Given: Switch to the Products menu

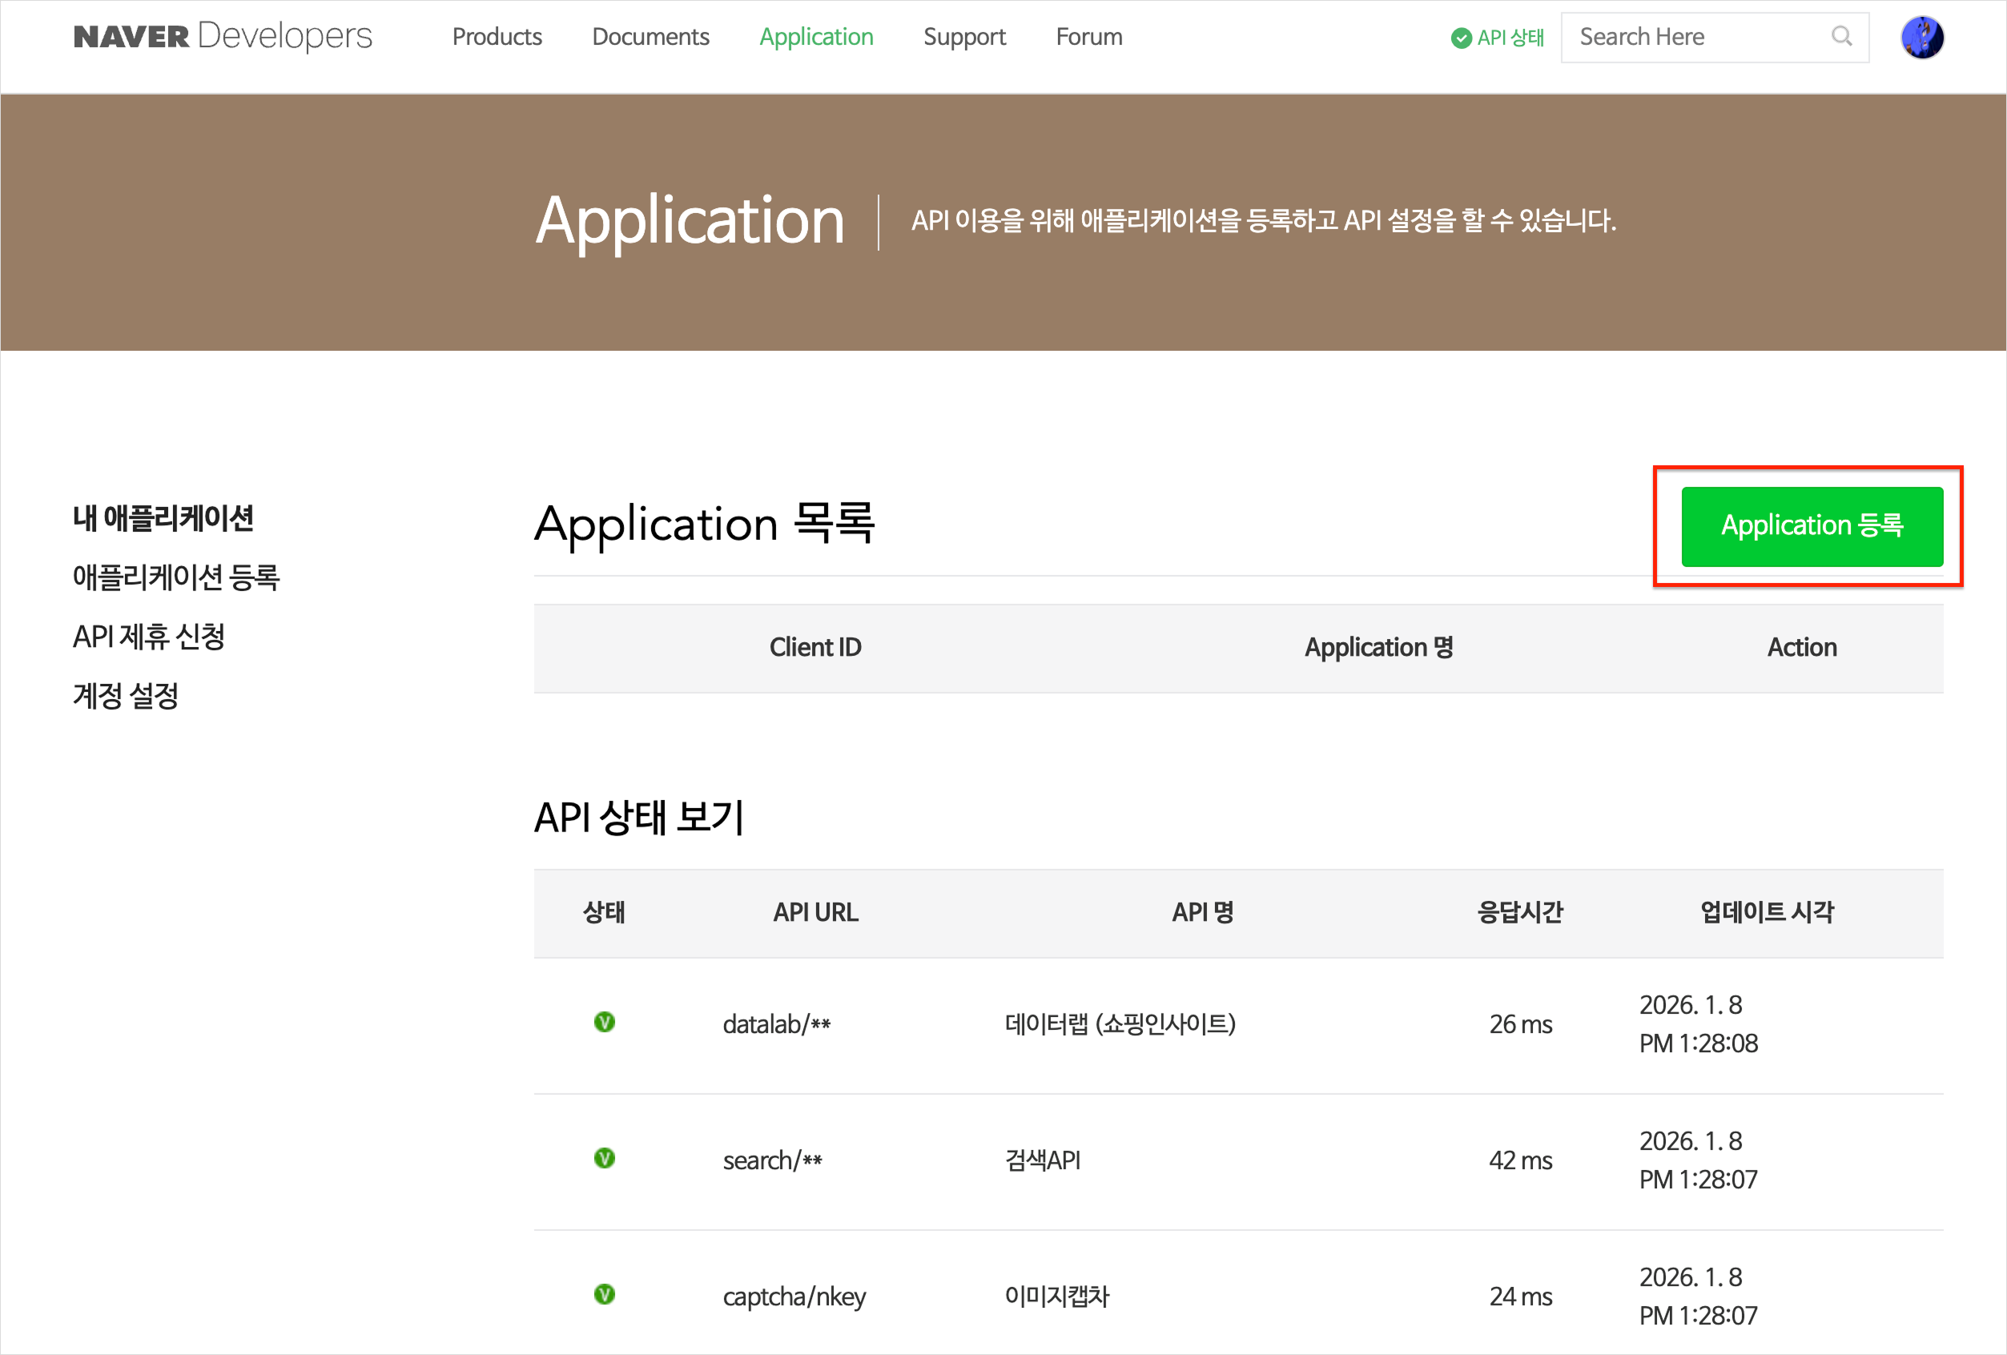Looking at the screenshot, I should point(497,36).
